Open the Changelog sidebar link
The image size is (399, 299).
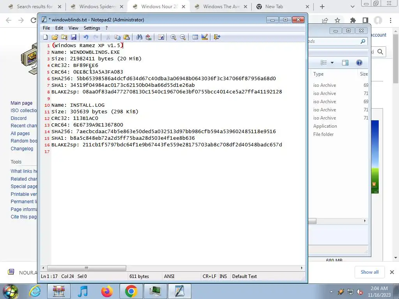tap(22, 149)
